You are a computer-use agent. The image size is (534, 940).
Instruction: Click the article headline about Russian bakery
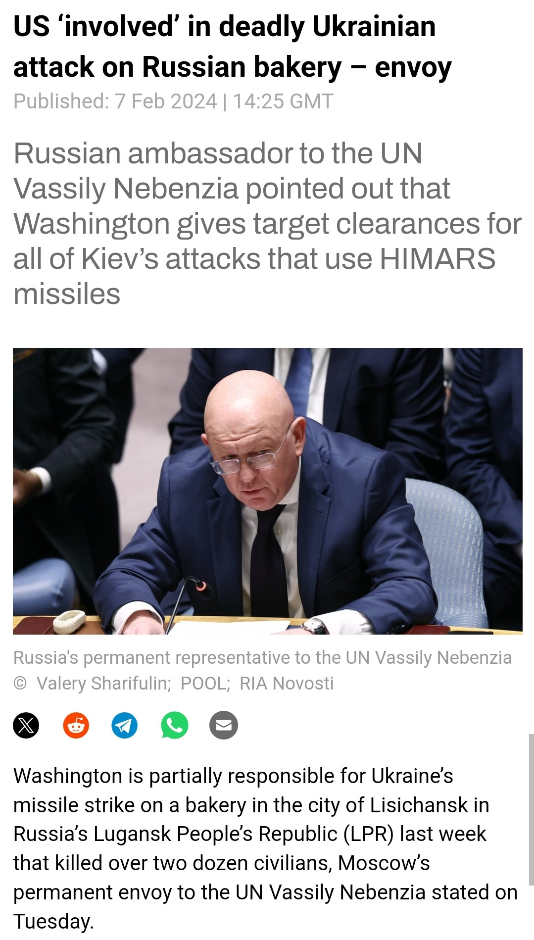click(232, 47)
